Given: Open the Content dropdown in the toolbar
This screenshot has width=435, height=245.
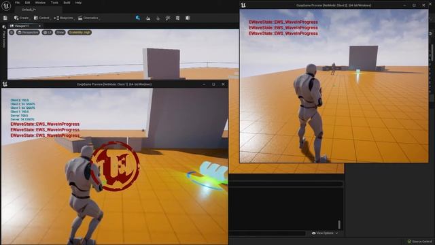Looking at the screenshot, I should tap(41, 18).
